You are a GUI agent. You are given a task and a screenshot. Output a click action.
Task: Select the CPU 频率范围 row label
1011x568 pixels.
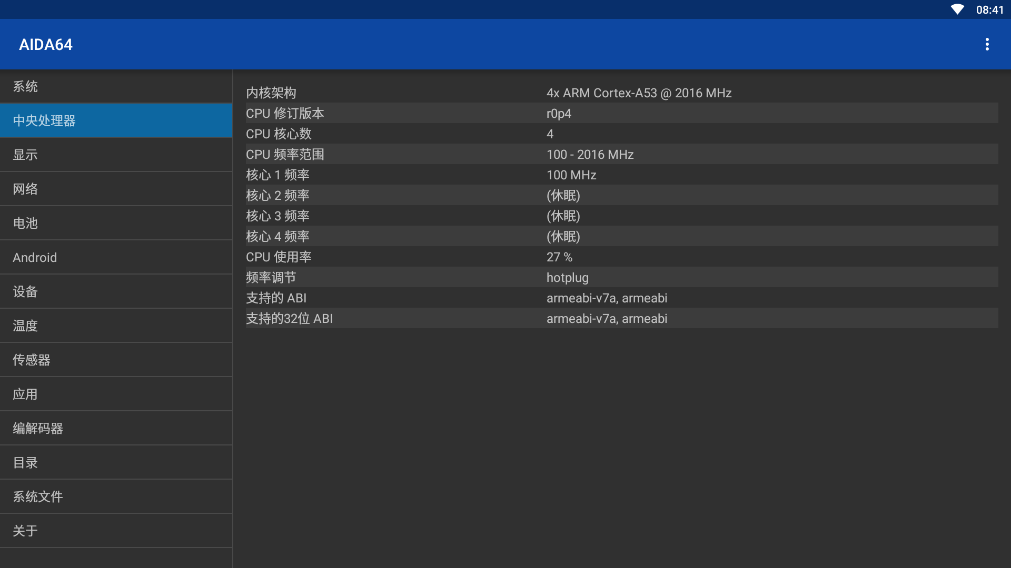[285, 155]
